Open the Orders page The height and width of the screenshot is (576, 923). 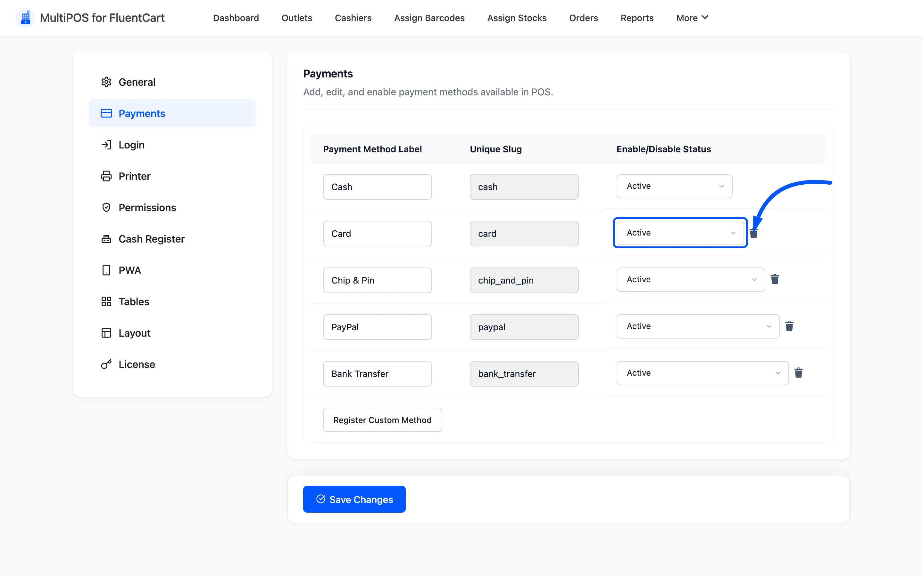[583, 18]
